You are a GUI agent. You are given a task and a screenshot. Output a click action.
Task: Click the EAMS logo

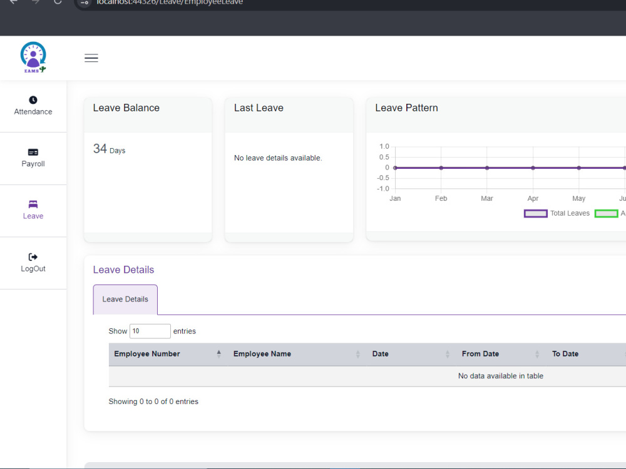point(33,58)
